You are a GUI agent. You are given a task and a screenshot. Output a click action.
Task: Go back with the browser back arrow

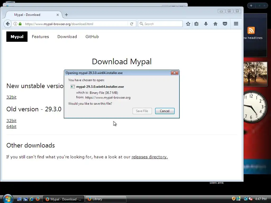8,24
